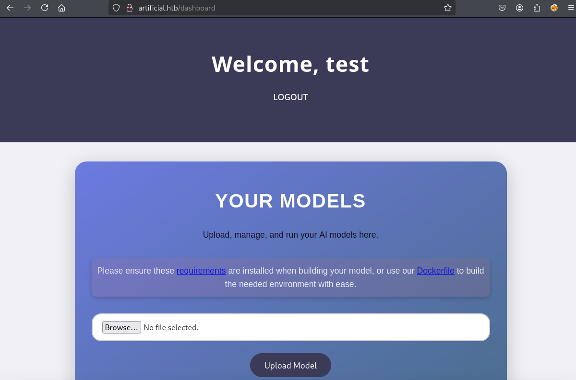Click the insecure connection padlock icon
Viewport: 576px width, 380px height.
(x=129, y=8)
